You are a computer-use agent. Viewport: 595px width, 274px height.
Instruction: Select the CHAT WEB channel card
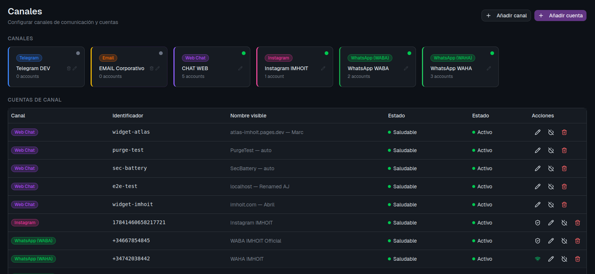click(212, 67)
